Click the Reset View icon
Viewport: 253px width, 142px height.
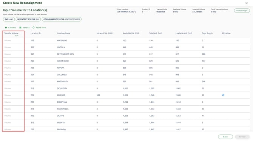(x=34, y=28)
